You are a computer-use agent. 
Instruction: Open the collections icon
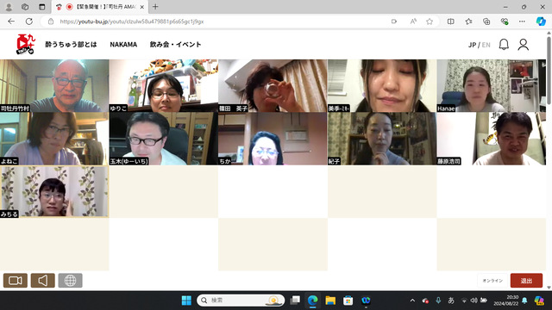click(x=486, y=22)
